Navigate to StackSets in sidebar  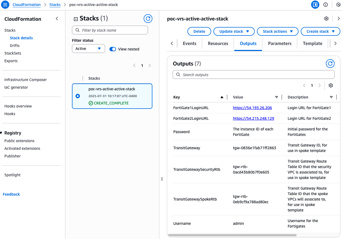point(13,53)
